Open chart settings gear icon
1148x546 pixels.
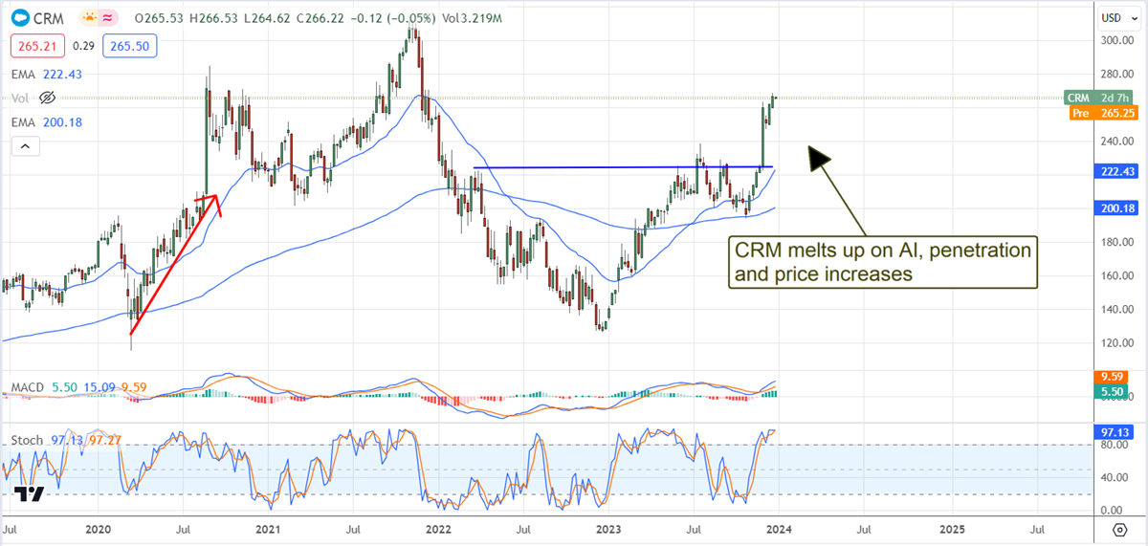coord(1118,529)
